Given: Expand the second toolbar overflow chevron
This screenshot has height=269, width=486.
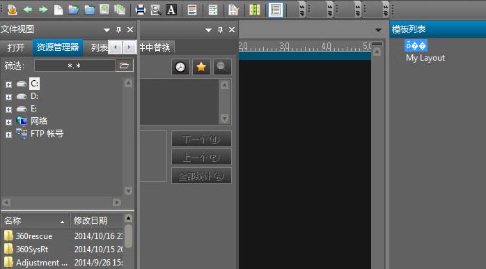Looking at the screenshot, I should (x=330, y=10).
